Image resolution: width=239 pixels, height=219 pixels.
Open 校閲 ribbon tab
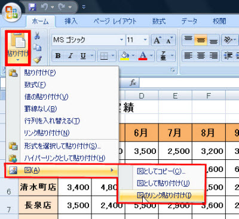[x=219, y=21]
